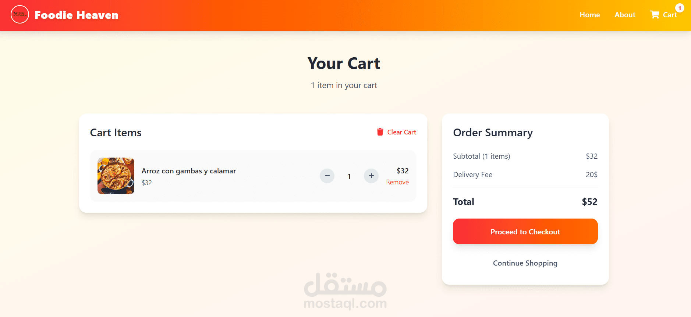691x317 pixels.
Task: Open the Home navigation link
Action: tap(589, 15)
